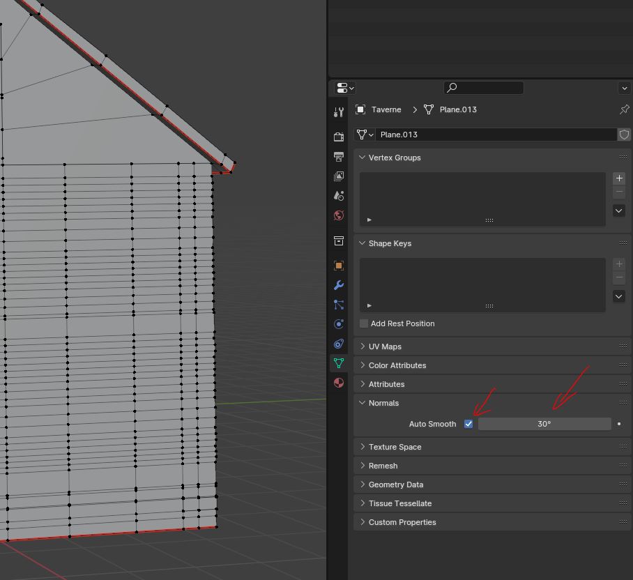Enable the Add Rest Position checkbox
The height and width of the screenshot is (580, 633).
(364, 323)
